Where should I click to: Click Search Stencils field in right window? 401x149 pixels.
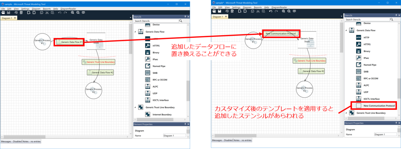(x=367, y=19)
